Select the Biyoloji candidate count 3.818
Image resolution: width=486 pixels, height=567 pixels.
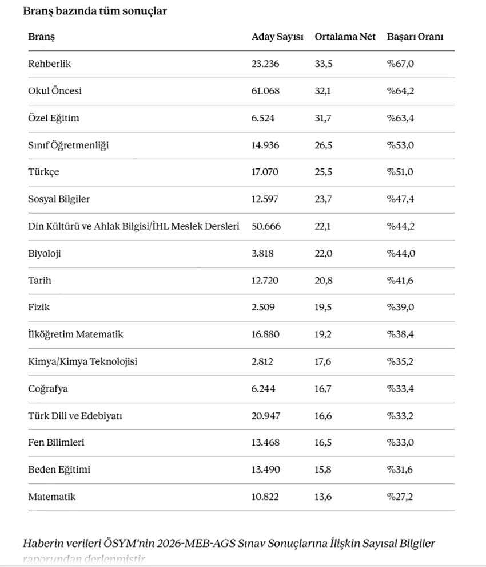[x=262, y=253]
